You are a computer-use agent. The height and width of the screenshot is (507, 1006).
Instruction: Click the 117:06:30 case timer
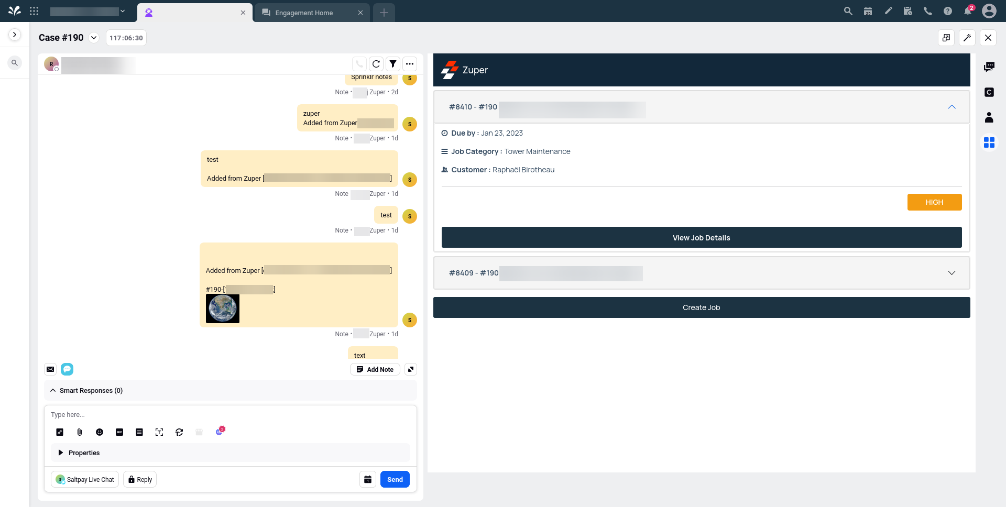click(x=126, y=38)
